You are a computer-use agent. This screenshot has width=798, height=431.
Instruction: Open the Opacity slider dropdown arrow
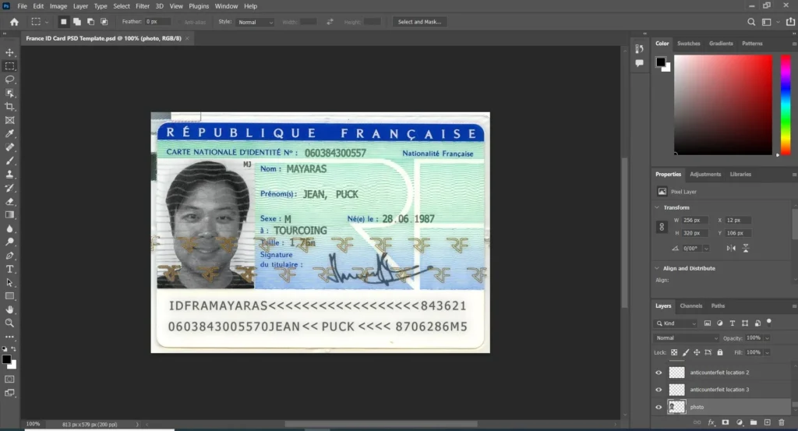(x=767, y=338)
